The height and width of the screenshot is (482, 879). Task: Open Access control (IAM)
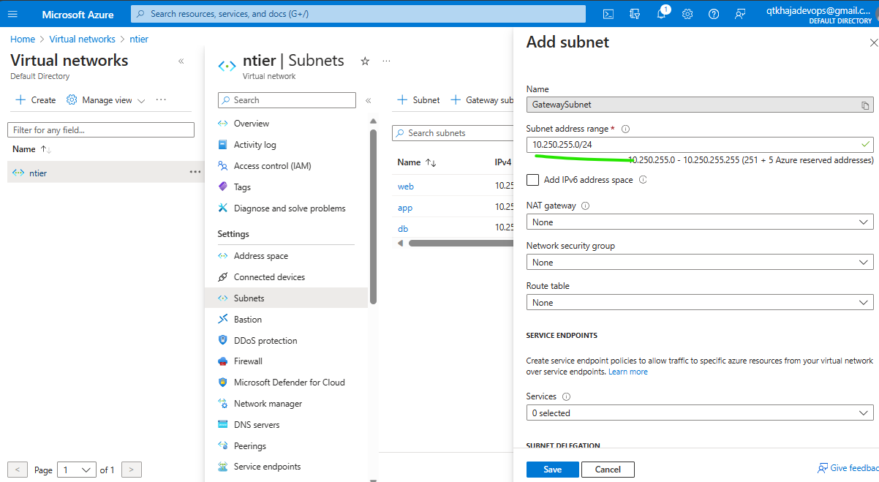click(x=272, y=166)
